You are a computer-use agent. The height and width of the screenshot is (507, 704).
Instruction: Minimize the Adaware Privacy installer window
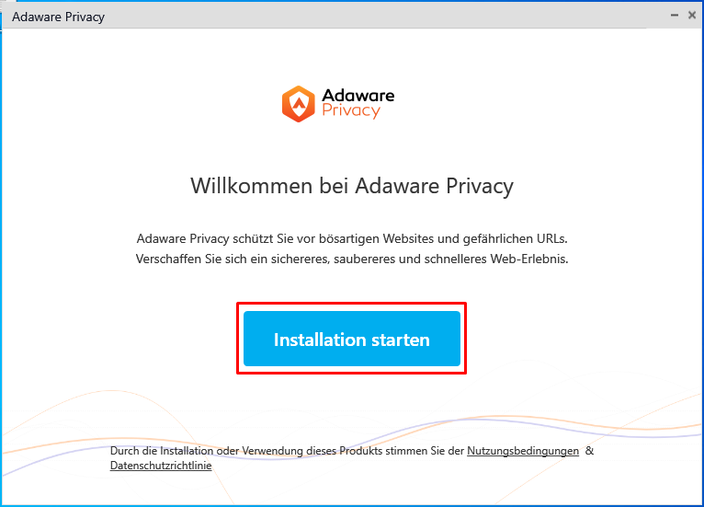coord(675,16)
